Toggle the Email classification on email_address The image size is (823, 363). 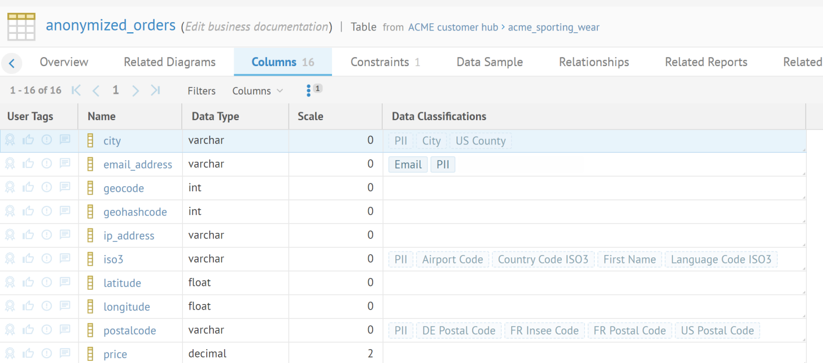tap(408, 164)
